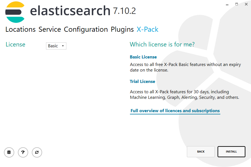The height and width of the screenshot is (167, 251).
Task: Click the Which license is for me heading
Action: click(162, 45)
